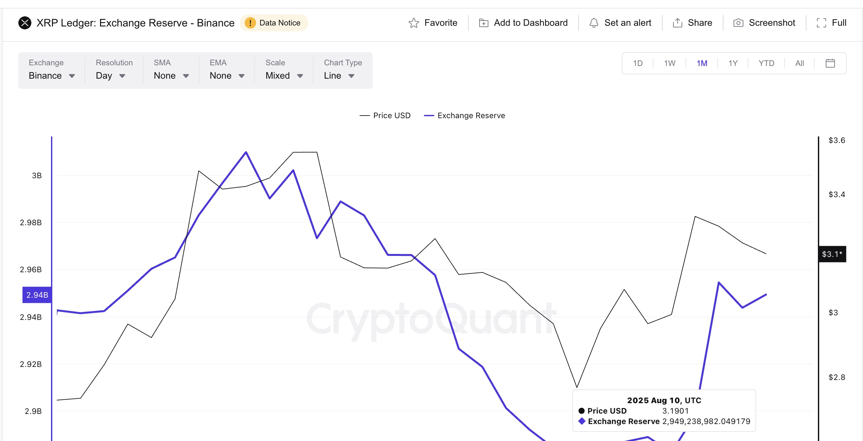Select the 1Y time range
This screenshot has width=863, height=441.
point(733,63)
